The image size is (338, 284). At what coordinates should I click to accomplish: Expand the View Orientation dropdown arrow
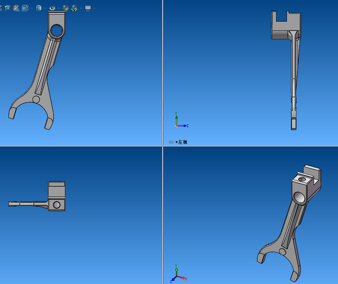point(31,8)
